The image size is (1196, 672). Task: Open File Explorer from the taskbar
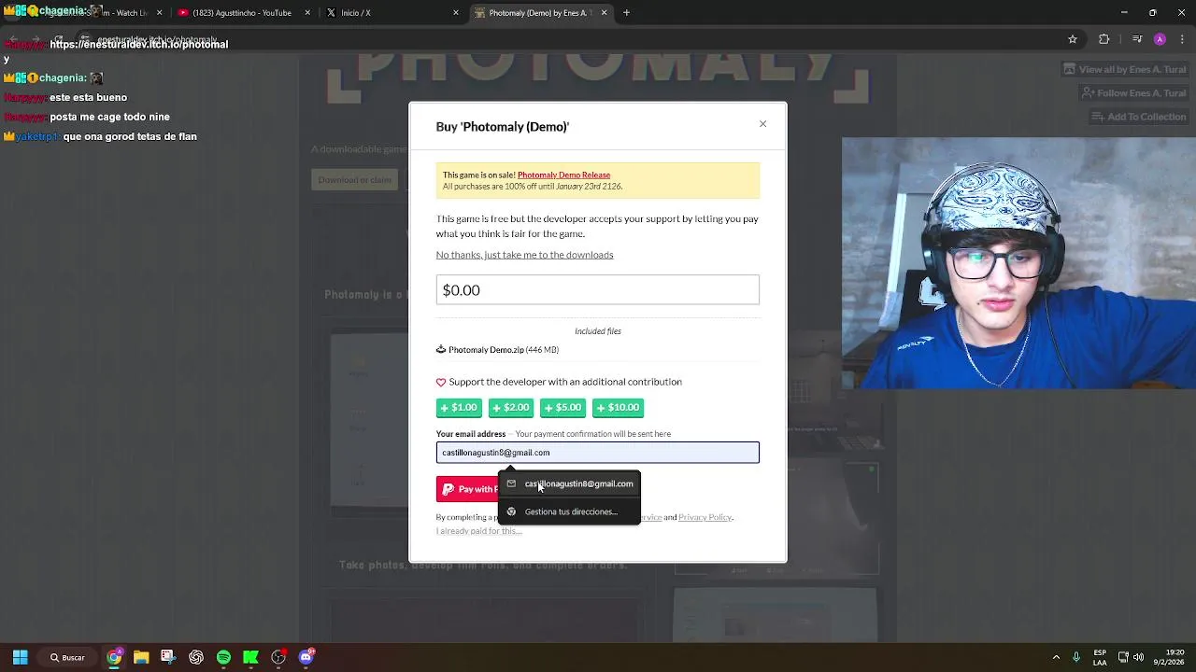141,657
